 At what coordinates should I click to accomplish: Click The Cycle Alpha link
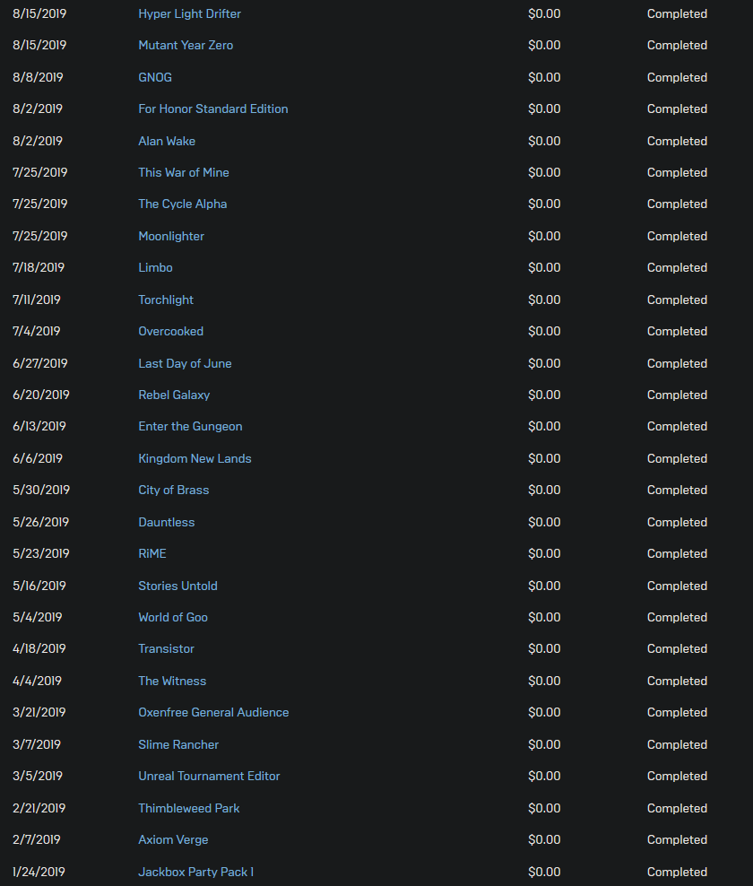[183, 204]
